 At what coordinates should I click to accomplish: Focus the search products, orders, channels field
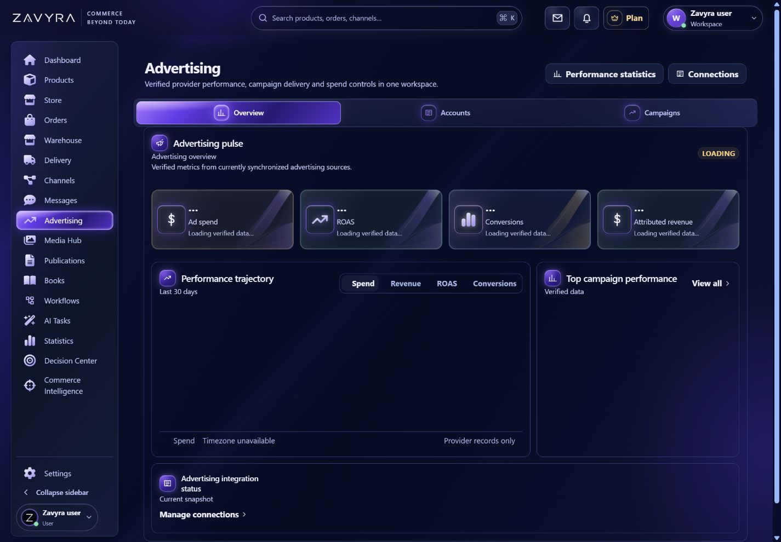(x=386, y=18)
